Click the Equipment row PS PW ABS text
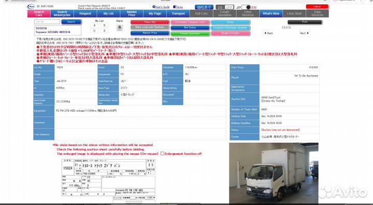This screenshot has width=373, height=205. click(87, 111)
